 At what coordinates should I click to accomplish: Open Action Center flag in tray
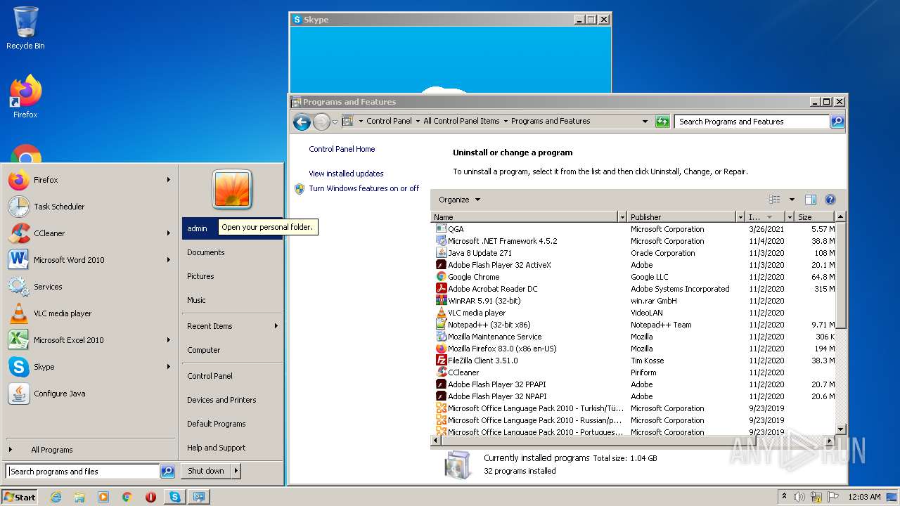click(x=832, y=497)
